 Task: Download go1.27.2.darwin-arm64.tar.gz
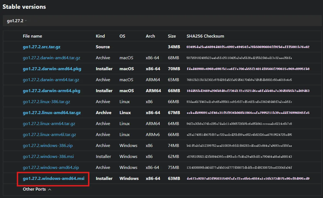pyautogui.click(x=51, y=80)
